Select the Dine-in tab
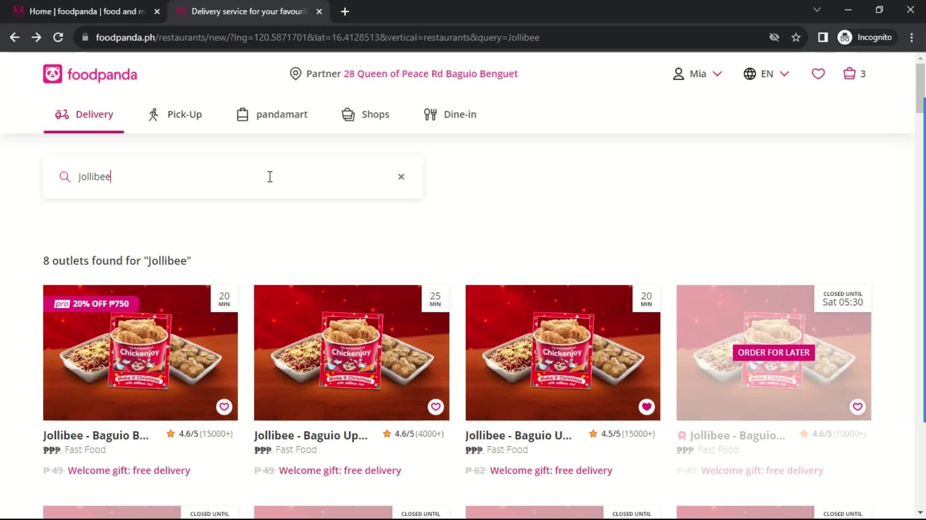Image resolution: width=926 pixels, height=520 pixels. pos(450,115)
